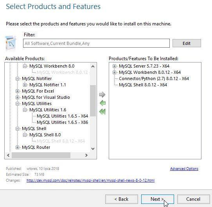Collapse the MySQL Shell 8.0 node
The image size is (212, 207).
point(25,135)
